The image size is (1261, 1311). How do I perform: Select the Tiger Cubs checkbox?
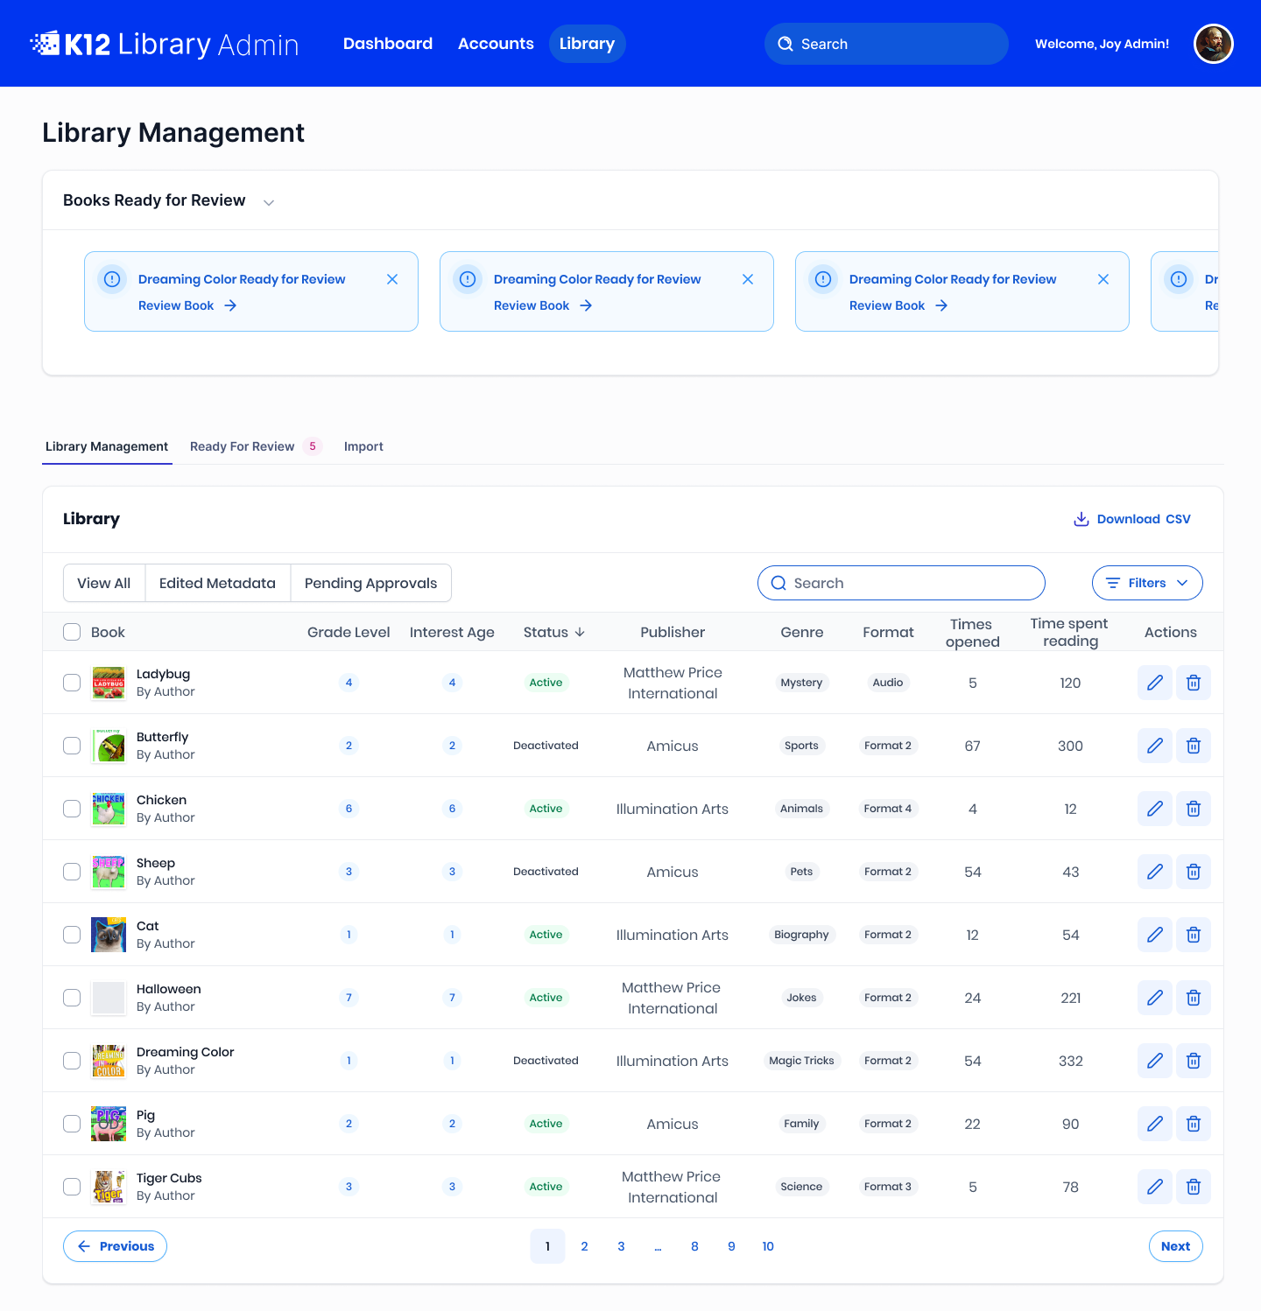pos(72,1187)
